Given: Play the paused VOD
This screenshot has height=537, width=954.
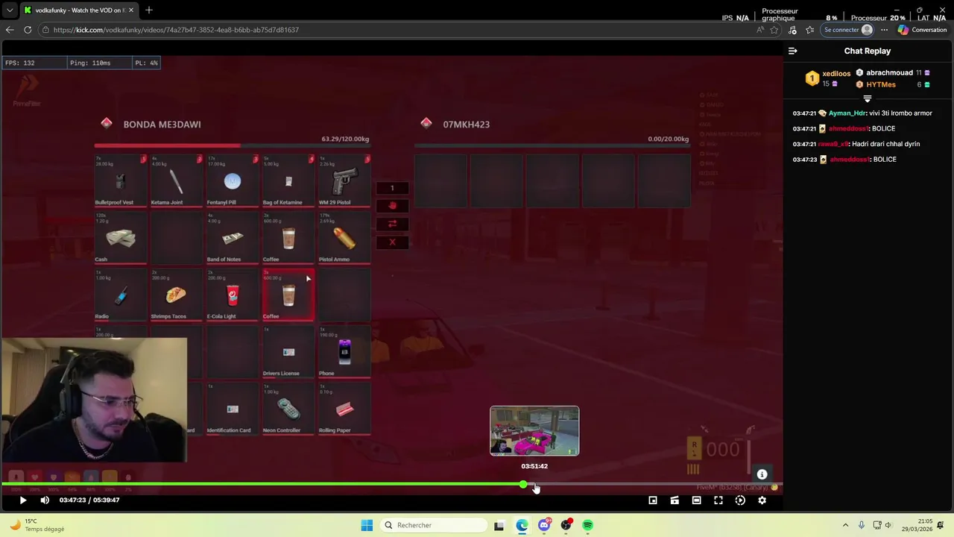Looking at the screenshot, I should tap(22, 500).
